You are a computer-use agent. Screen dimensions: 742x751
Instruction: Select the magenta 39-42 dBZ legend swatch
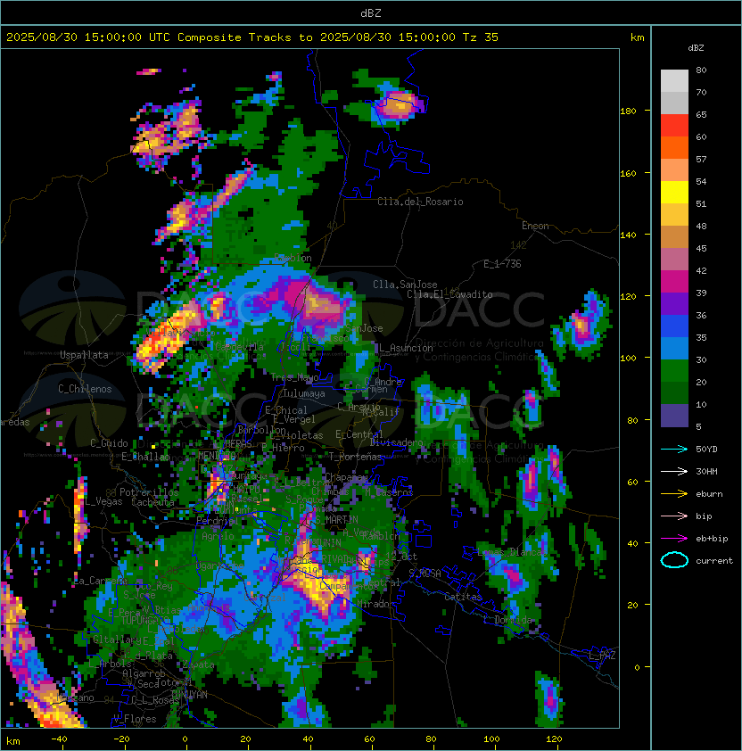pos(674,282)
